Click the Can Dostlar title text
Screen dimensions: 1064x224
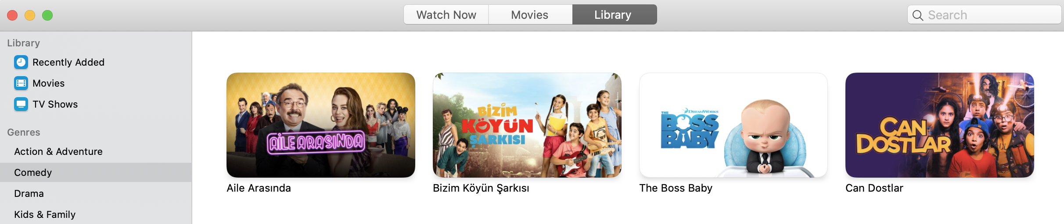tap(874, 188)
